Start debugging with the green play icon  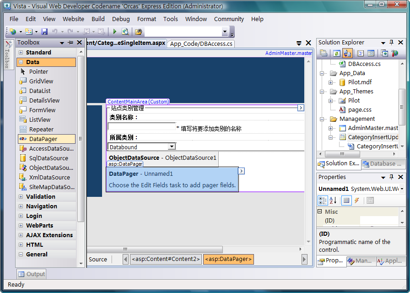tap(114, 32)
